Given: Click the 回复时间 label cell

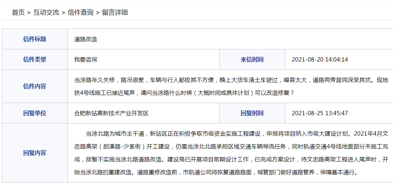Looking at the screenshot, I should tap(252, 113).
